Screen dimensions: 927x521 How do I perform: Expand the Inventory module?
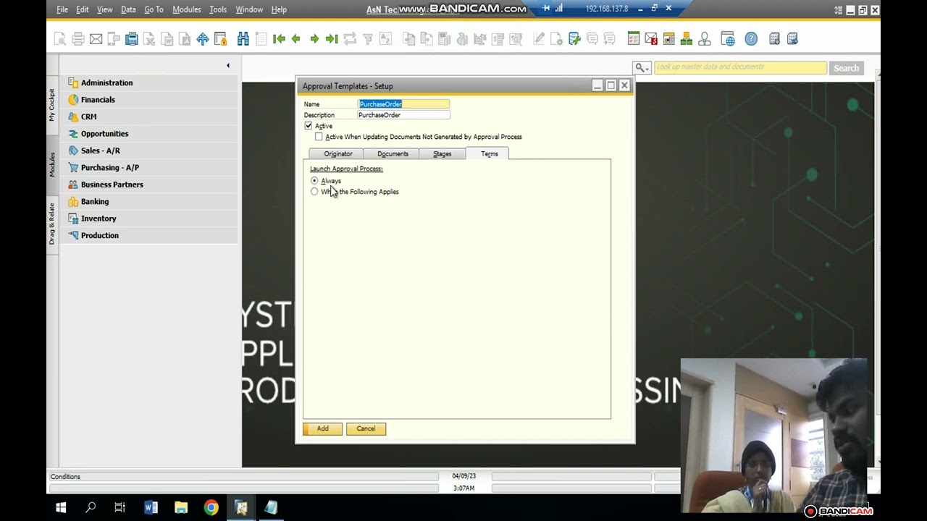coord(98,219)
